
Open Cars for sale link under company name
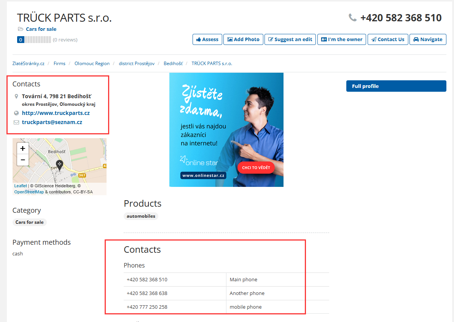click(x=41, y=29)
